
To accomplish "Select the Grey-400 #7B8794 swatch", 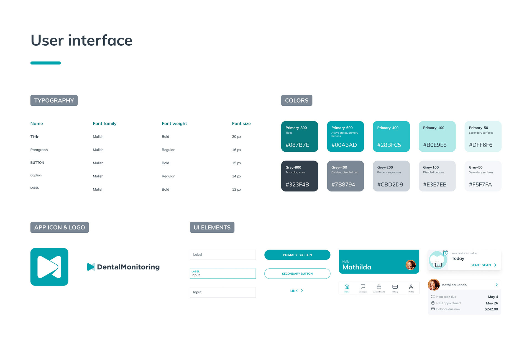I will pyautogui.click(x=346, y=176).
